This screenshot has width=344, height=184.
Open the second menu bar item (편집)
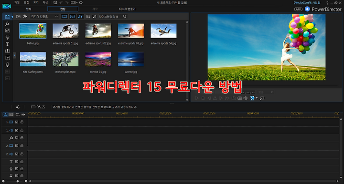pyautogui.click(x=26, y=2)
